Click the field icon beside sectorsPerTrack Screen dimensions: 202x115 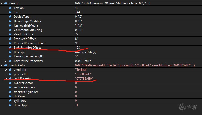point(10,87)
